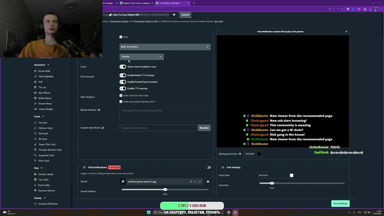Uncheck Hide commands starting with '!'
This screenshot has width=384, height=216.
click(x=121, y=102)
